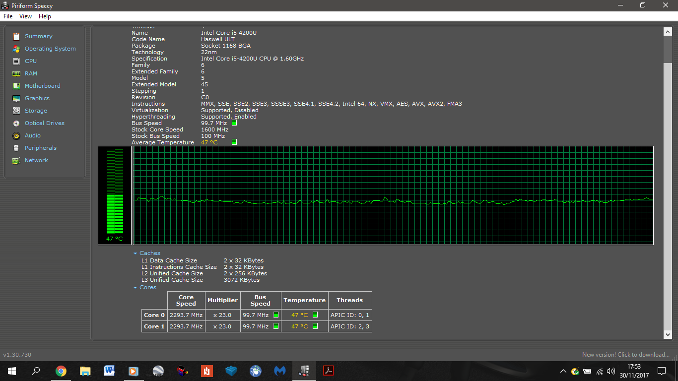Select the Core 0 row label
This screenshot has height=381, width=678.
tap(154, 315)
